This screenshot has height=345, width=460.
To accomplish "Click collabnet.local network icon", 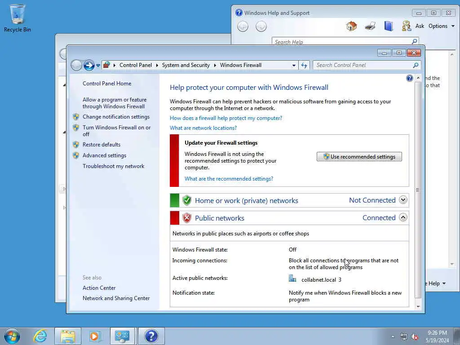I will click(x=292, y=278).
